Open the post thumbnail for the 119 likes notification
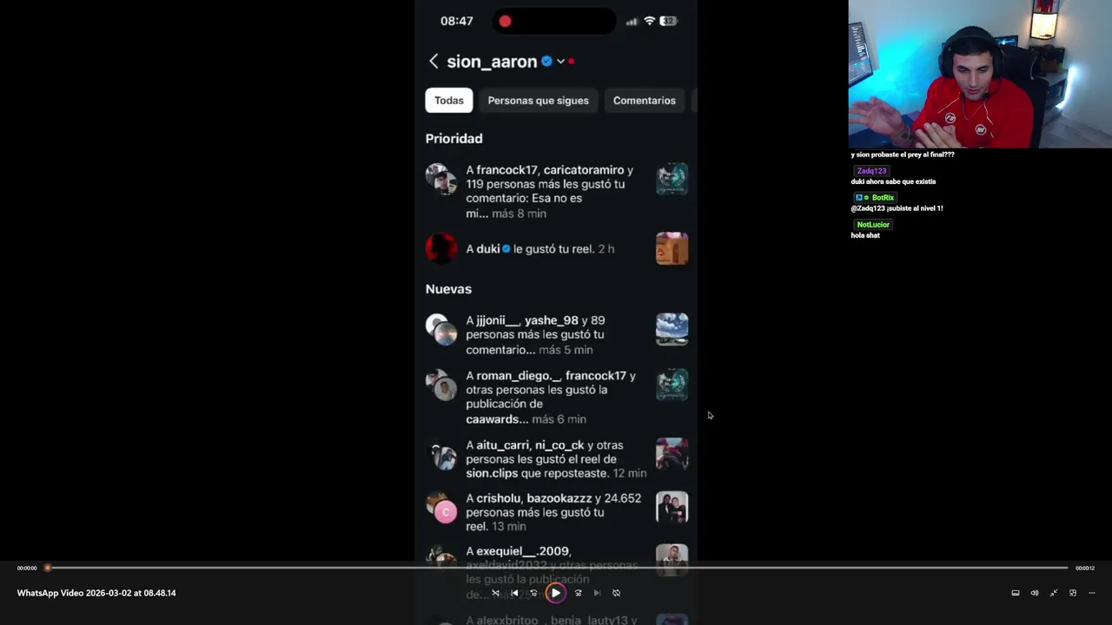Viewport: 1112px width, 625px height. [672, 179]
